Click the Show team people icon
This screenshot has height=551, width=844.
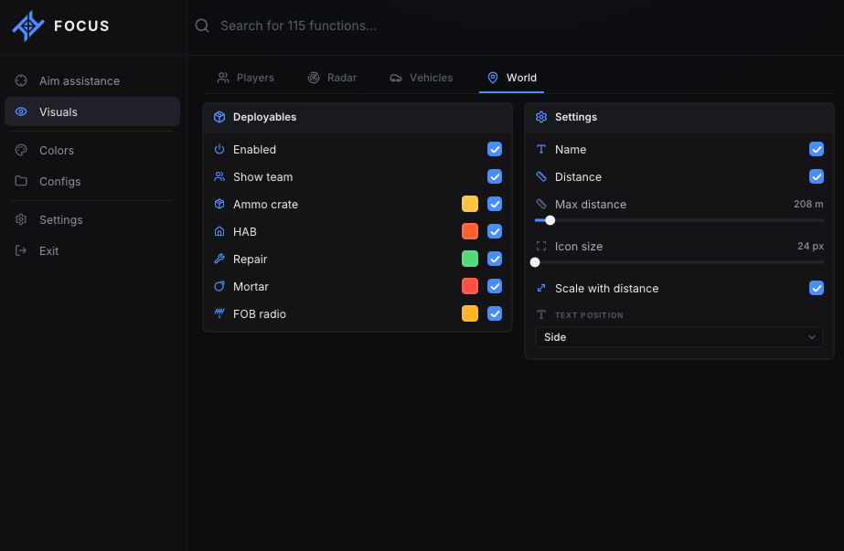coord(219,176)
